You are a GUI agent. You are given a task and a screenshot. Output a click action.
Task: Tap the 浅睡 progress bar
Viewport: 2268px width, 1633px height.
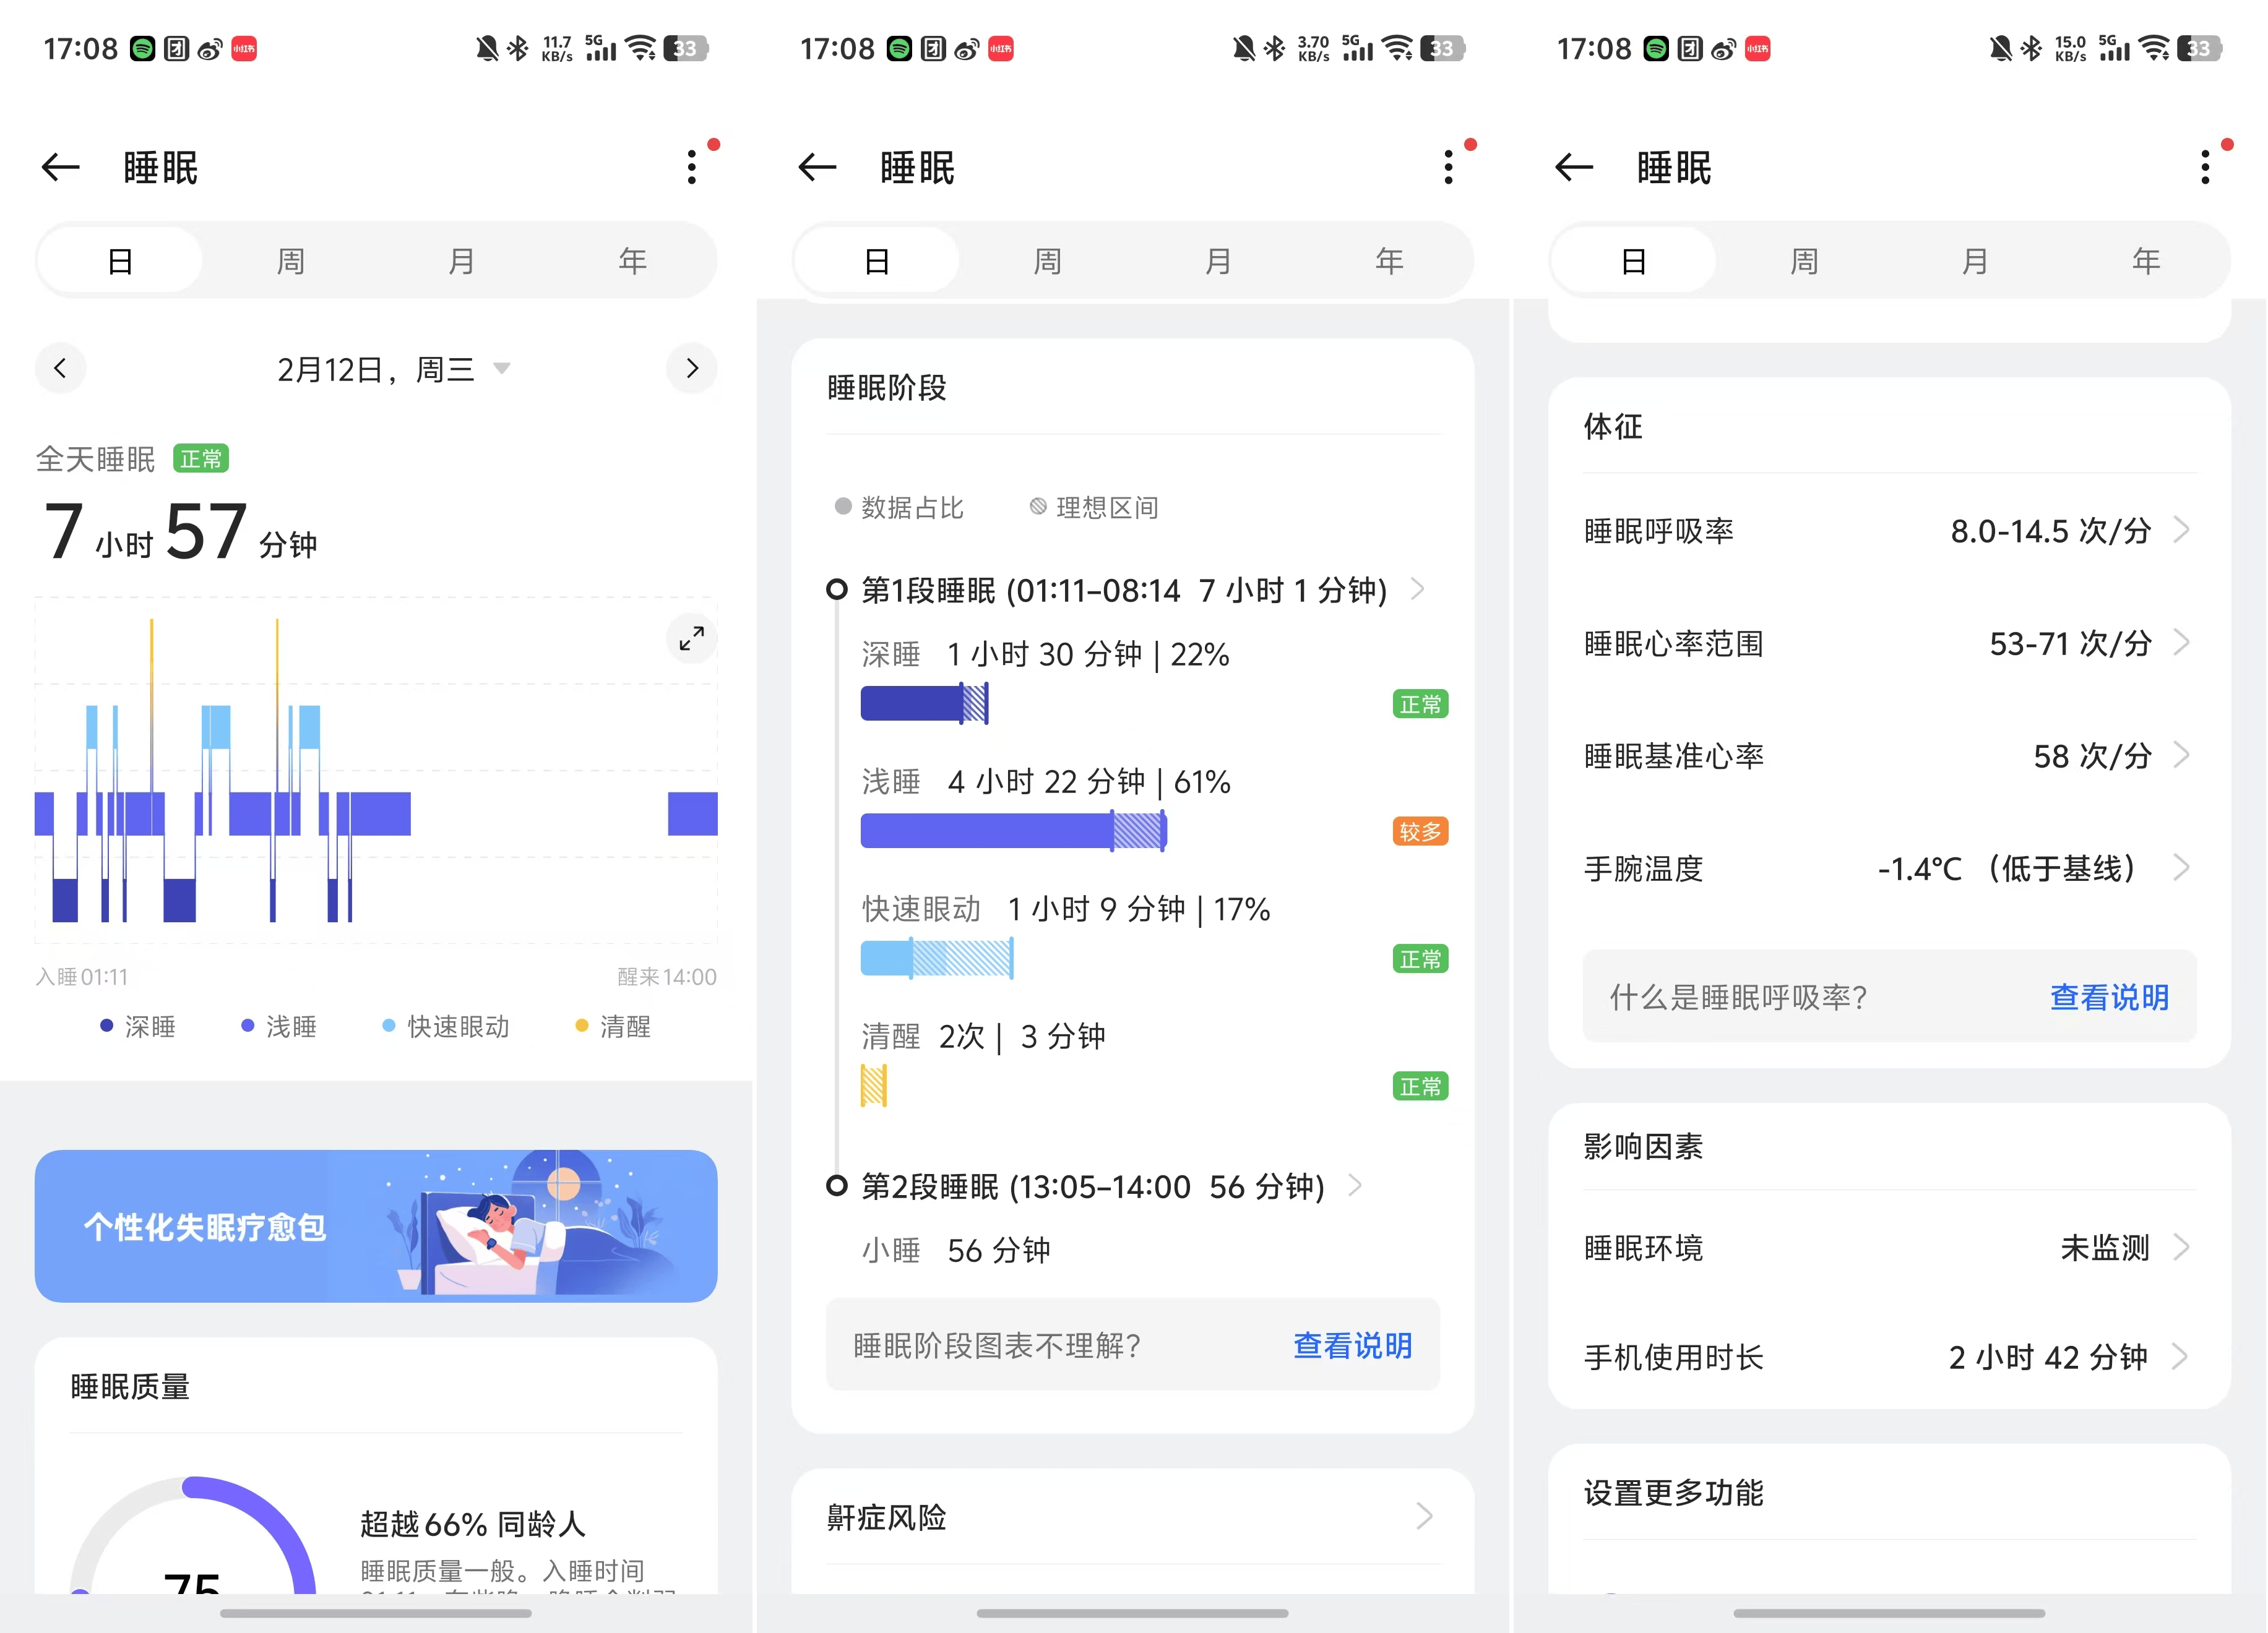pyautogui.click(x=1013, y=831)
